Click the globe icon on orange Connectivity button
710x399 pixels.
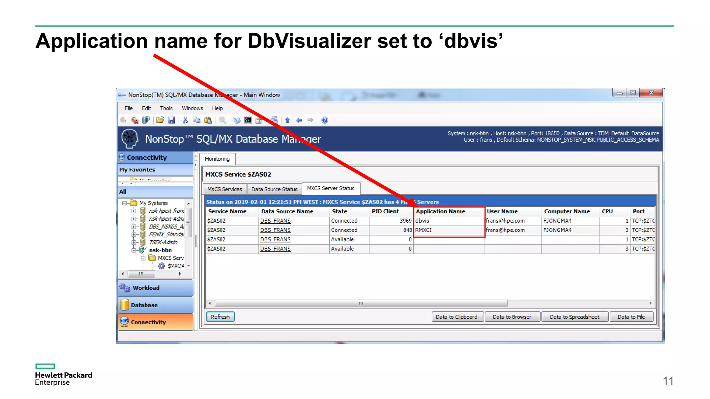(124, 322)
